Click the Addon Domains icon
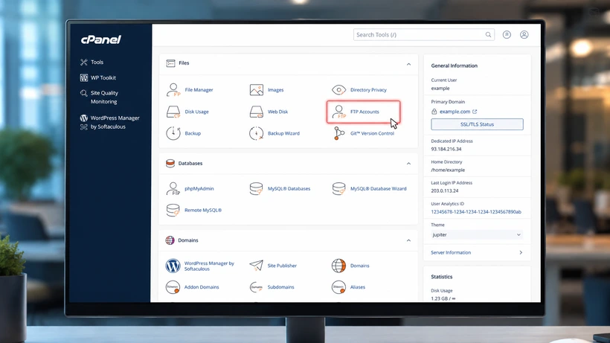Image resolution: width=610 pixels, height=343 pixels. (173, 287)
